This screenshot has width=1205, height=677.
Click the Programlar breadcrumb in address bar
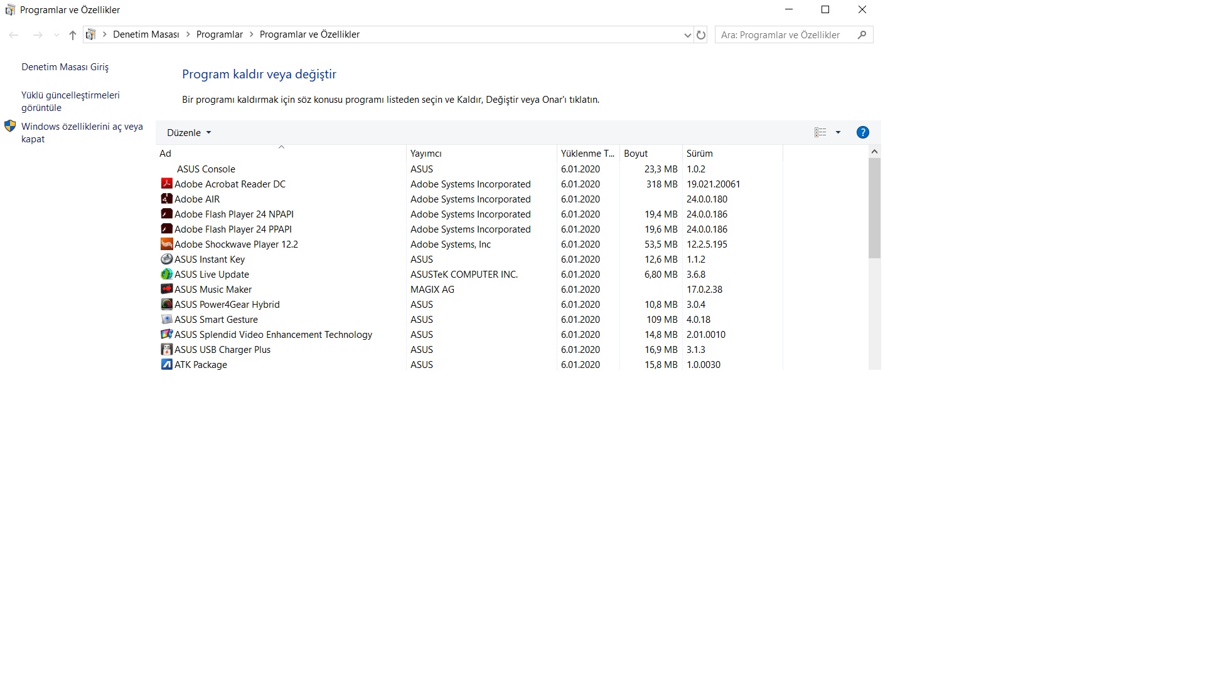[x=219, y=34]
